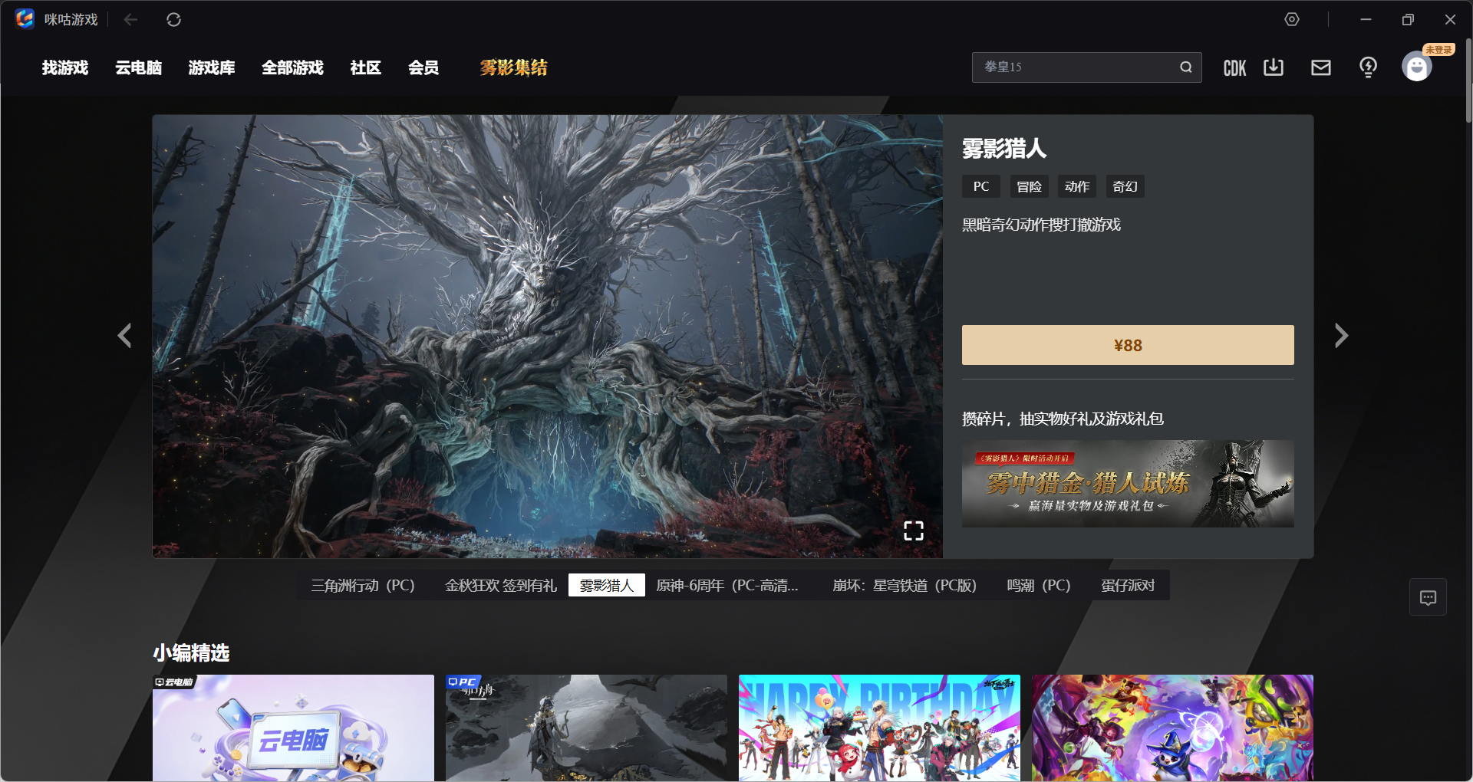Open the 游戏库 tab
This screenshot has height=782, width=1473.
[x=212, y=67]
